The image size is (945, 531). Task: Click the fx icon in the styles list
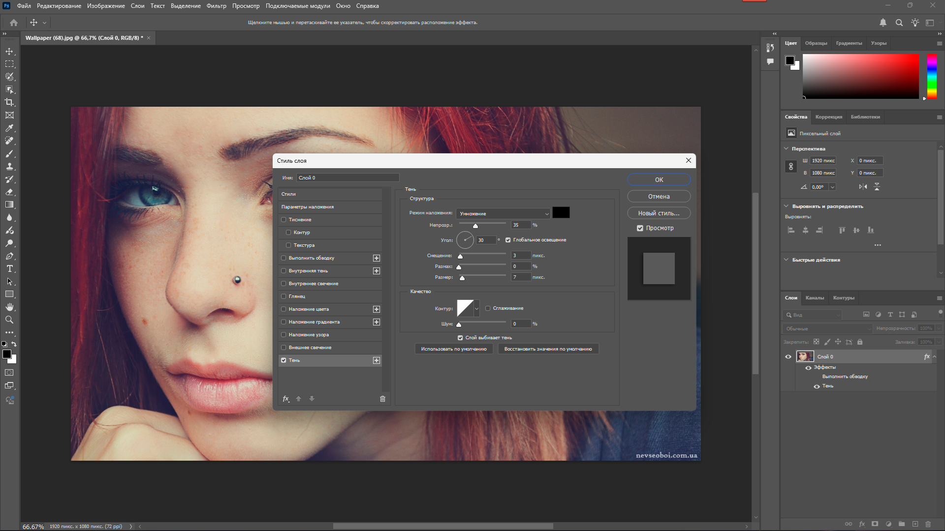point(285,399)
